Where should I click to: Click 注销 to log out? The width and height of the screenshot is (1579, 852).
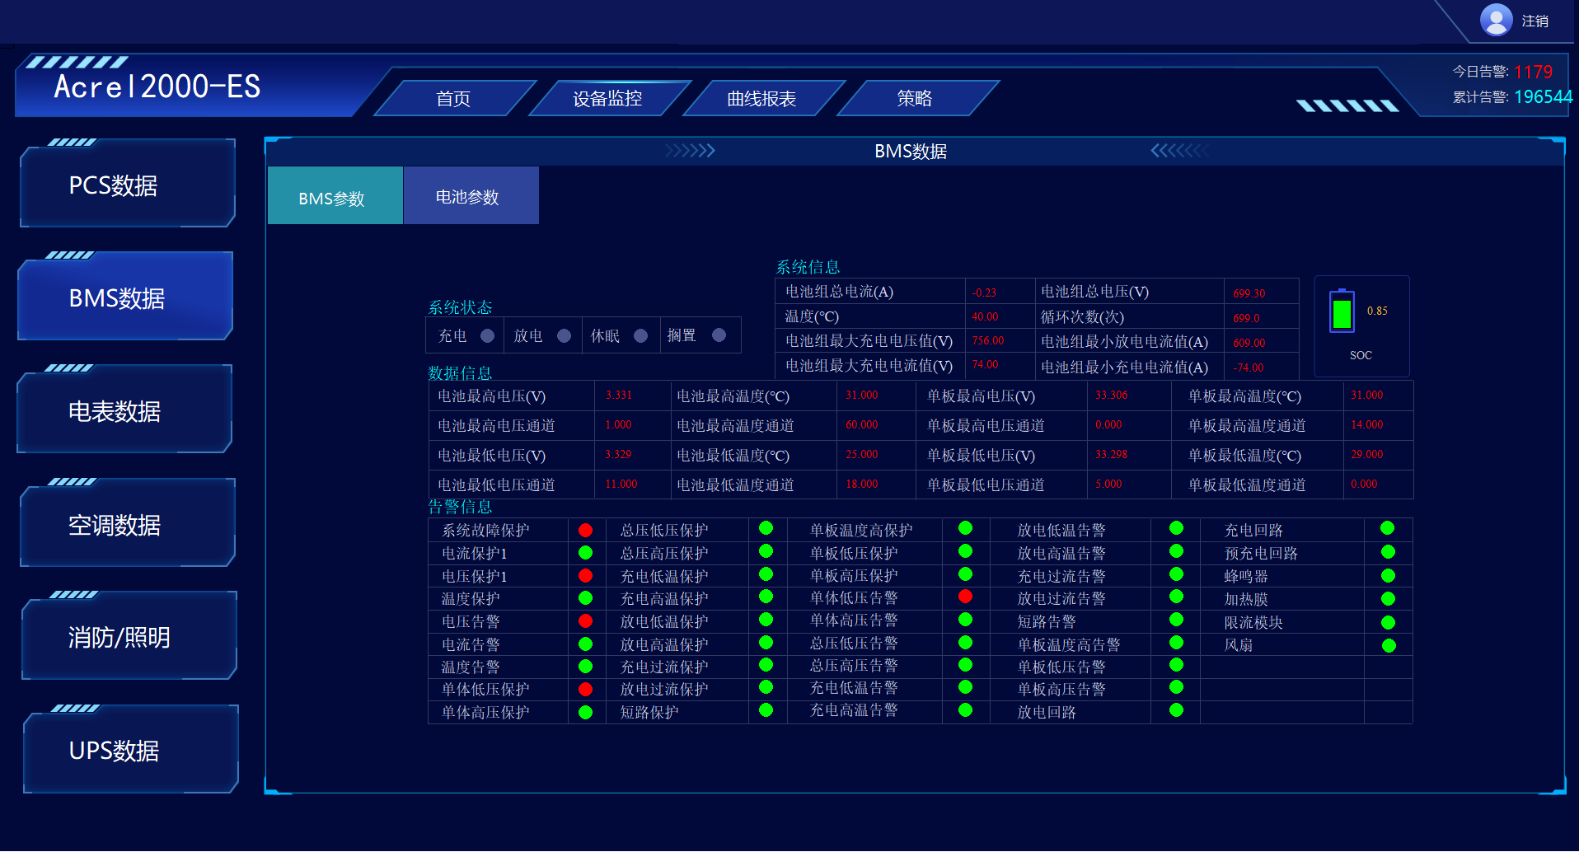point(1534,21)
